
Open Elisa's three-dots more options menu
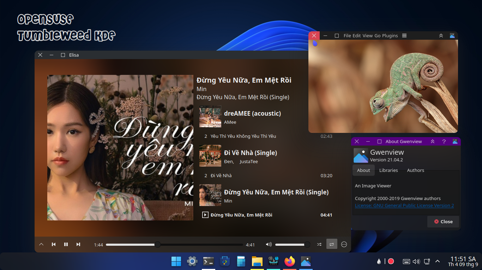coord(344,244)
